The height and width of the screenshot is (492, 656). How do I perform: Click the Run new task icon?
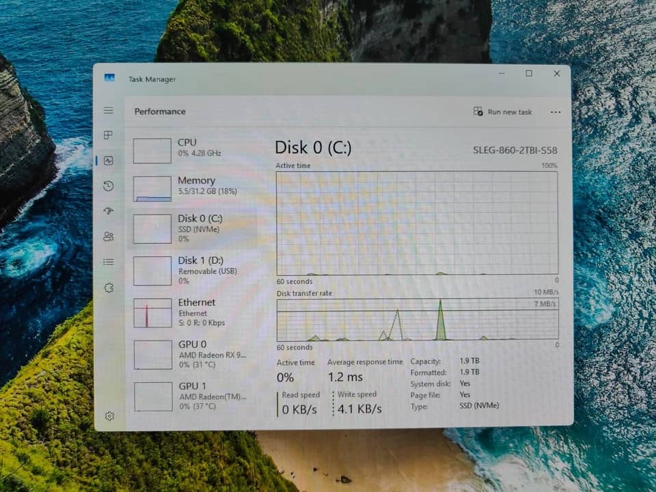pyautogui.click(x=478, y=111)
